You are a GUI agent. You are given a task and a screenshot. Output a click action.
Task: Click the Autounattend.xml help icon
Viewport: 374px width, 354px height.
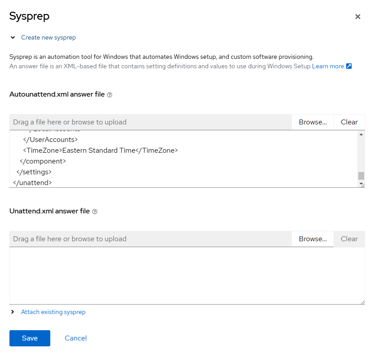pos(110,95)
